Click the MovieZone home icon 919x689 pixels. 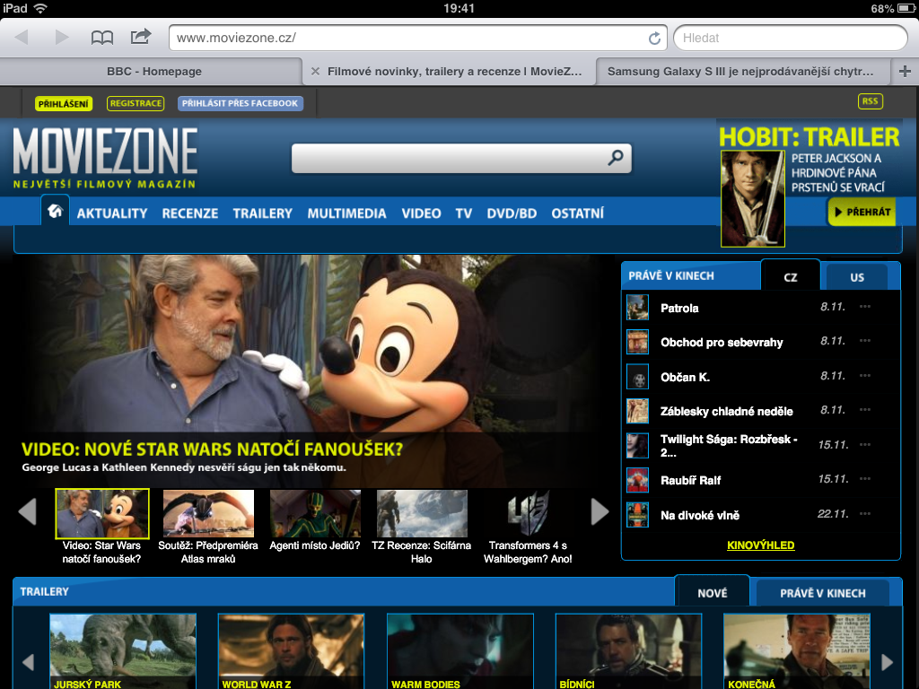pos(55,212)
